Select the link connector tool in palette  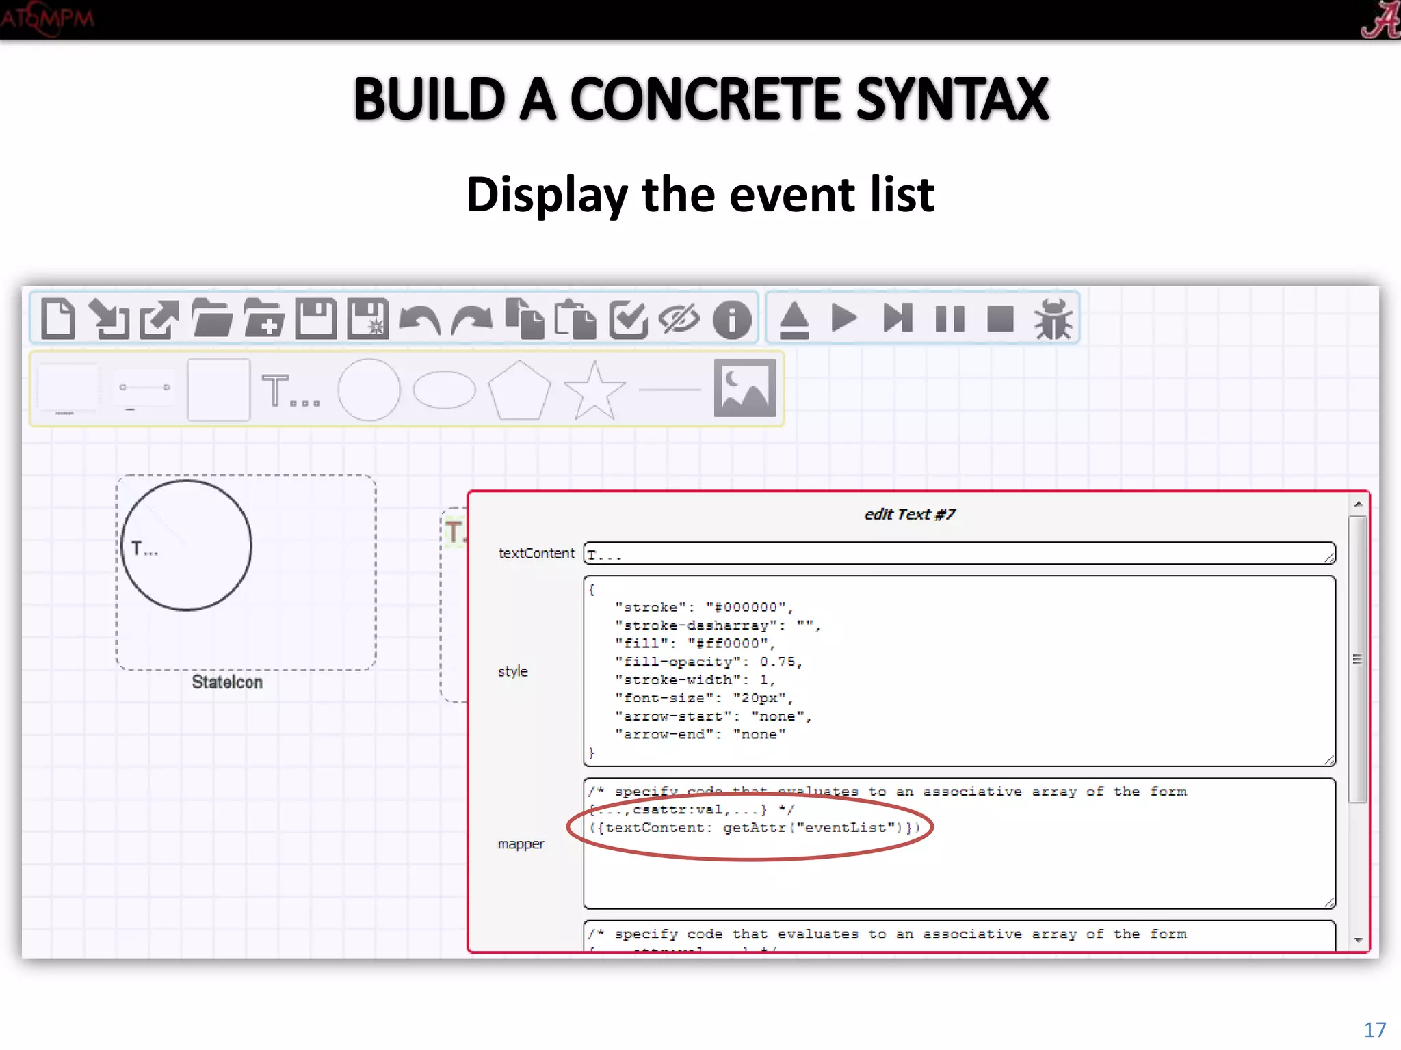144,390
